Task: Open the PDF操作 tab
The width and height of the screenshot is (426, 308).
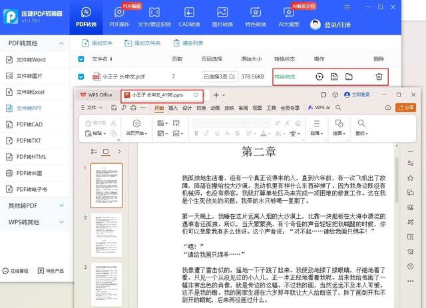Action: pyautogui.click(x=119, y=17)
